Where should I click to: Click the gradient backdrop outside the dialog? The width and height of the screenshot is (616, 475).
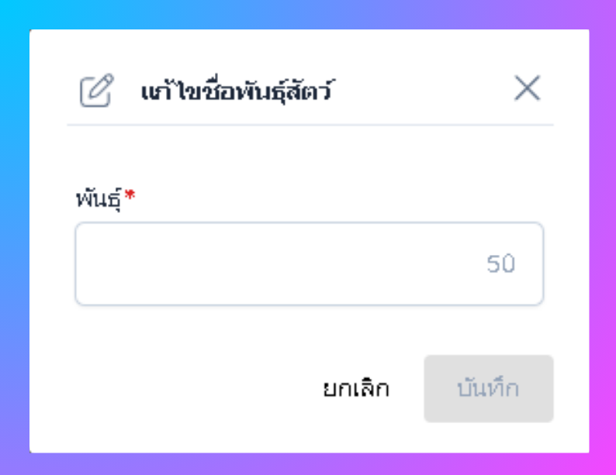[16, 232]
